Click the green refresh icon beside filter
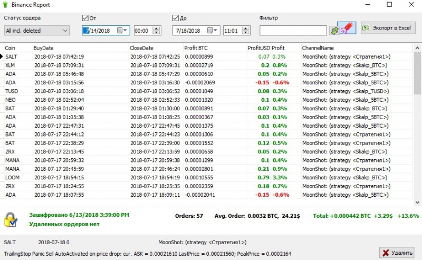This screenshot has width=422, height=260. click(x=334, y=31)
